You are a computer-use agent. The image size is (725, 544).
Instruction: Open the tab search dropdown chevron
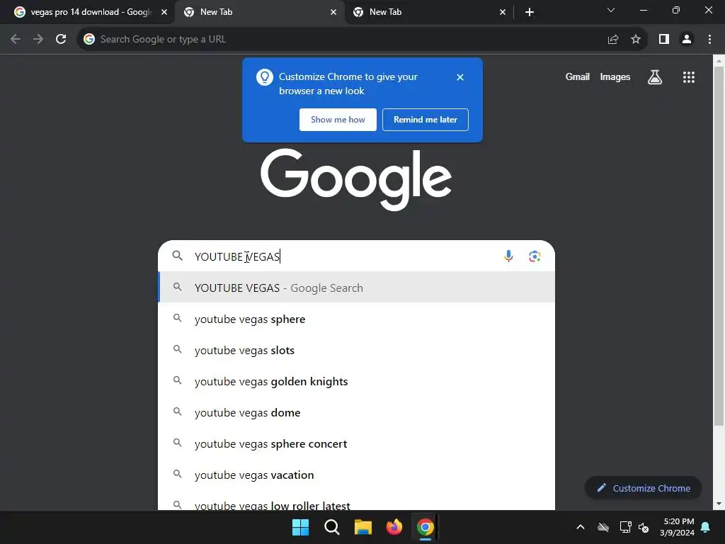[x=611, y=10]
